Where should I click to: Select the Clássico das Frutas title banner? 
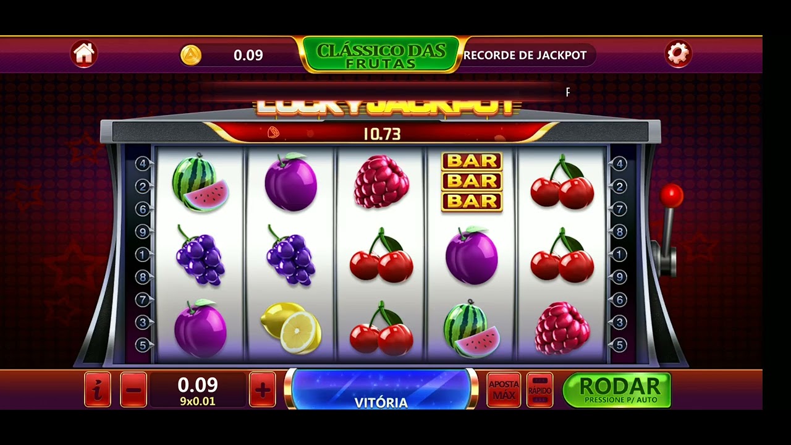click(381, 55)
